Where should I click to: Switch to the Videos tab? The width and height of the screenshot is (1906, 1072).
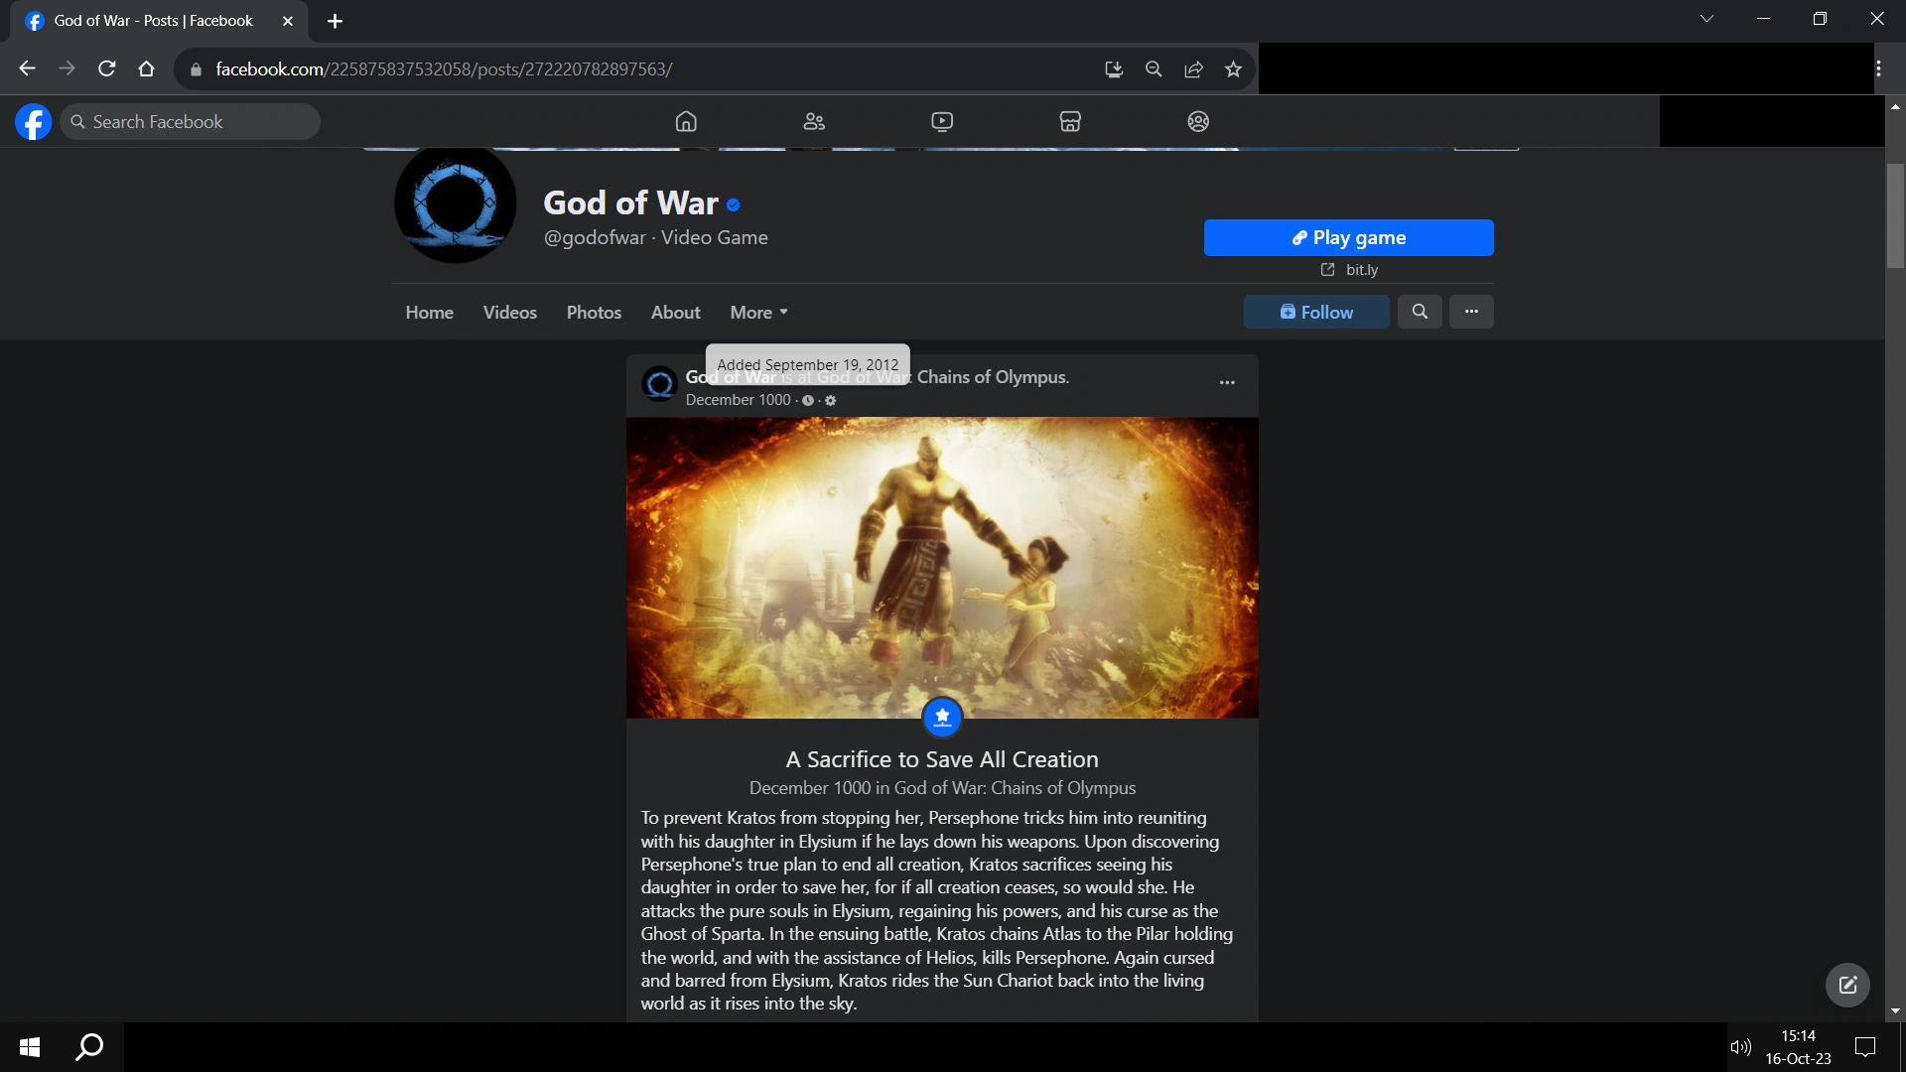point(509,312)
